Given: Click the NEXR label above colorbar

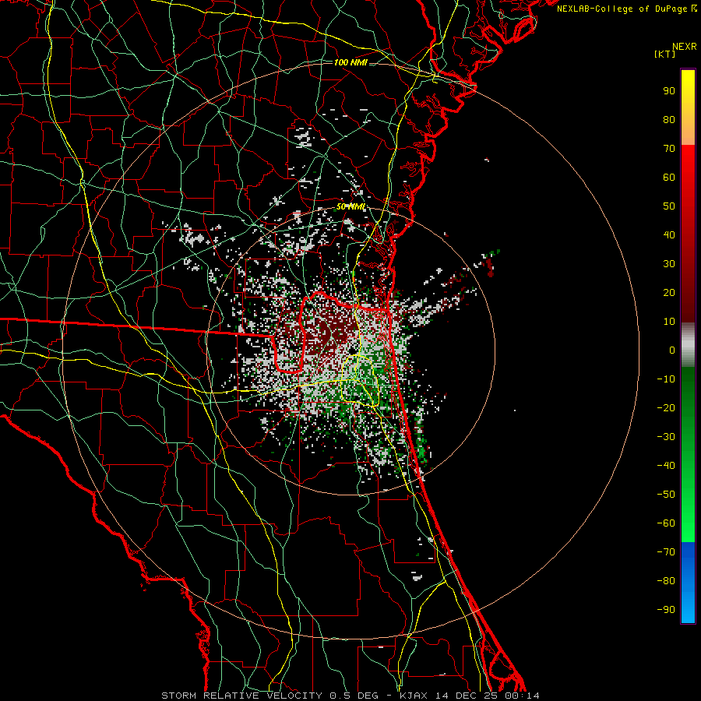Looking at the screenshot, I should [x=685, y=47].
